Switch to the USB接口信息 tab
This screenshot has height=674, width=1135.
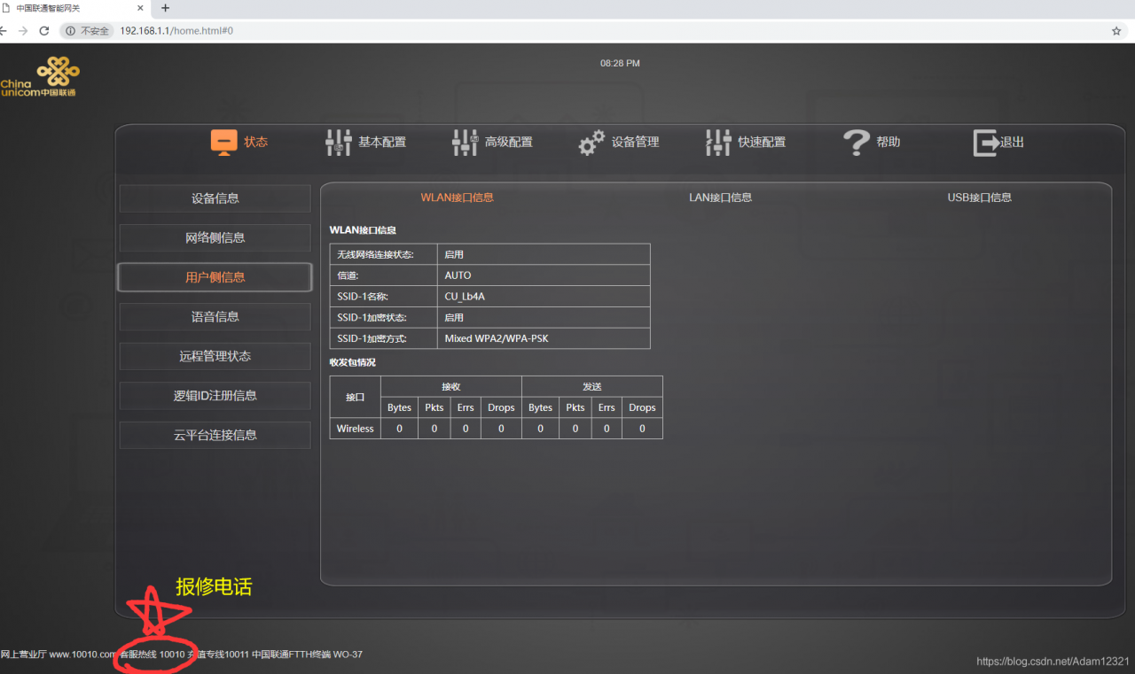tap(980, 198)
